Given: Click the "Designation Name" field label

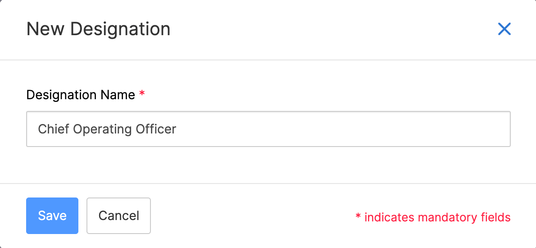Looking at the screenshot, I should pos(81,95).
